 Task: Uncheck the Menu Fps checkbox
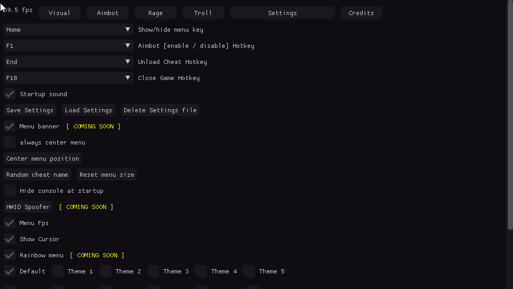(x=9, y=223)
